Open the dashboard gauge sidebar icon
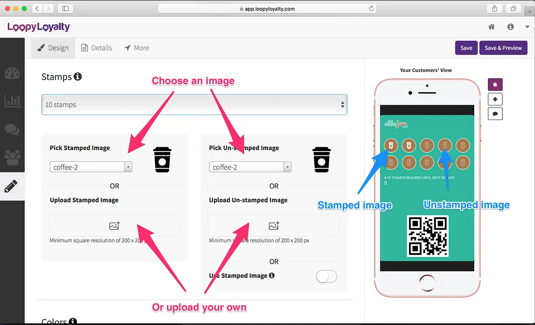This screenshot has height=325, width=535. (12, 73)
